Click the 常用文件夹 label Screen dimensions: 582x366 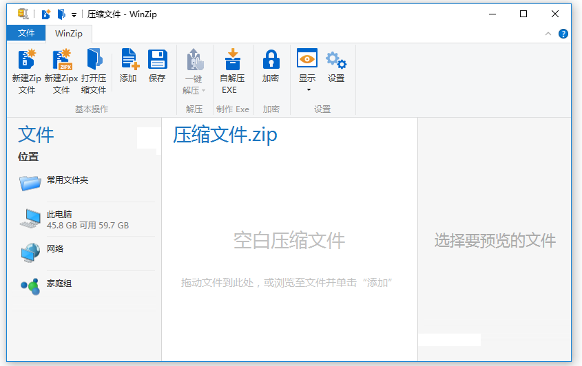pyautogui.click(x=67, y=180)
